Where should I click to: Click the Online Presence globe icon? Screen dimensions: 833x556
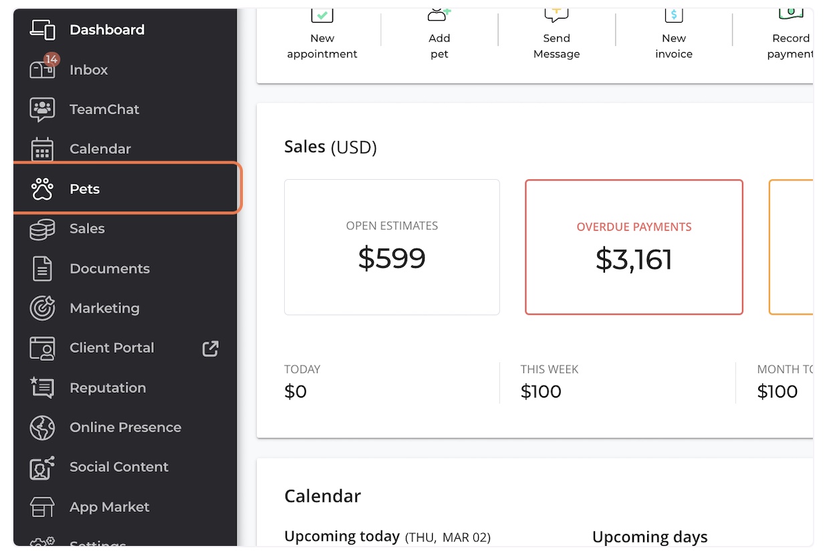(42, 428)
